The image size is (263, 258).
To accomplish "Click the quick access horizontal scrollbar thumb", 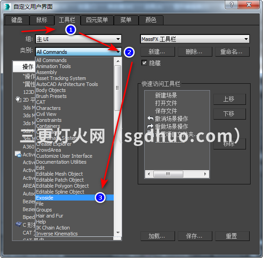I will [168, 174].
